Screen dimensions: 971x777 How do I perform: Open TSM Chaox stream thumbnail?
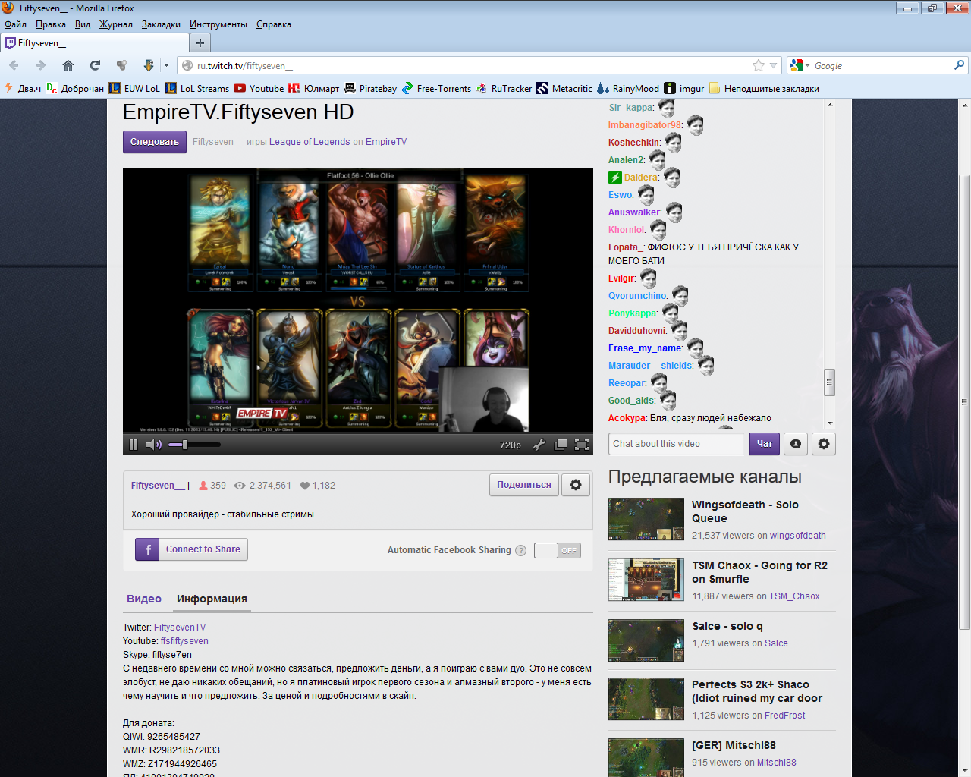646,580
